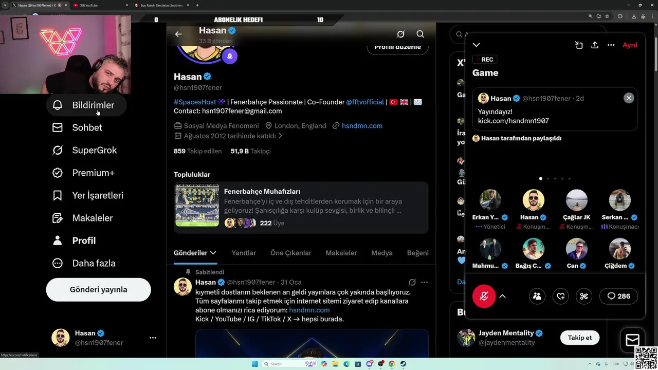This screenshot has height=370, width=658.
Task: Open a new browser tab with plus
Action: click(x=197, y=5)
